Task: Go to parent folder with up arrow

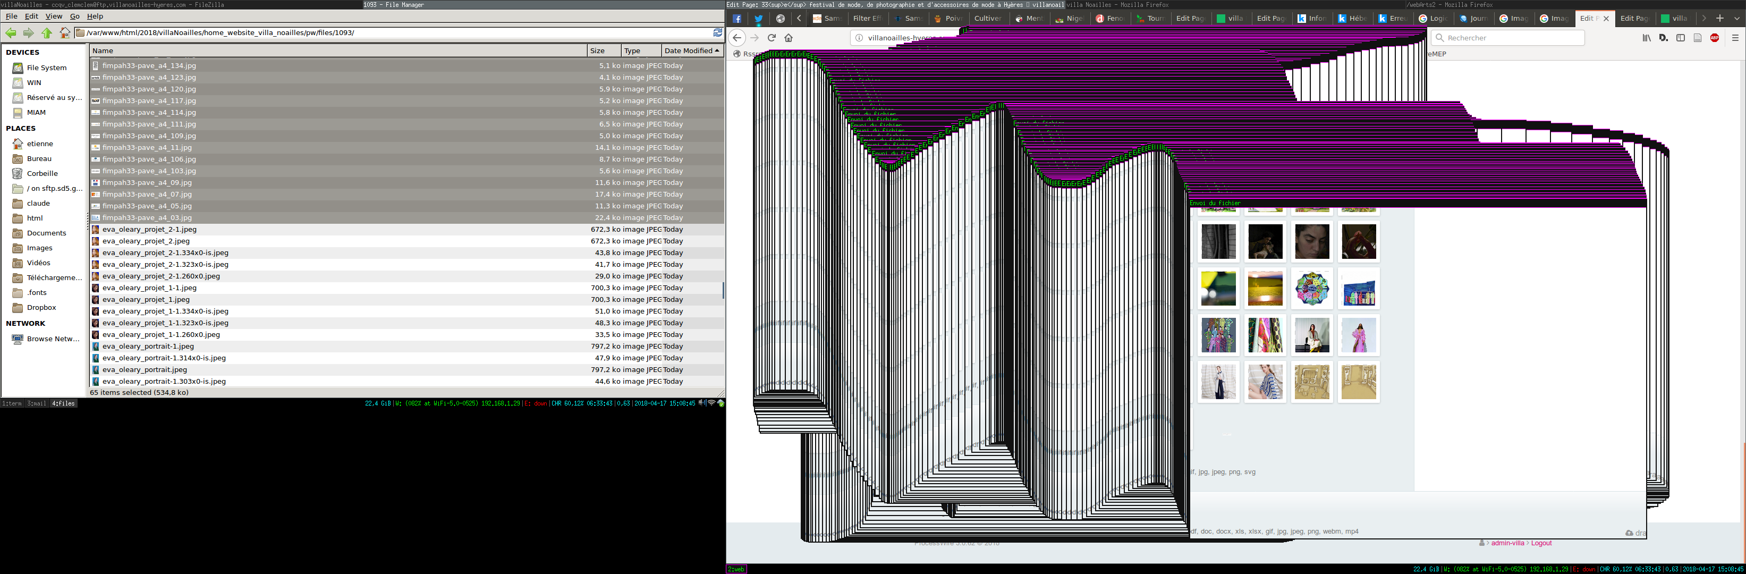Action: tap(47, 32)
